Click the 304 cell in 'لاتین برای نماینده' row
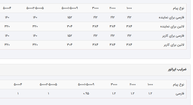The image size is (193, 105). pos(70,26)
